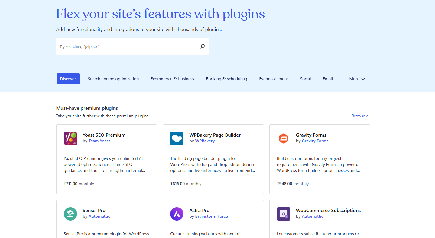Focus the plugin search input field
The height and width of the screenshot is (238, 435).
(127, 46)
